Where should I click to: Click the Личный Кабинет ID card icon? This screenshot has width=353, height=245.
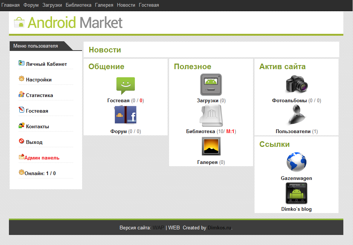pos(22,63)
